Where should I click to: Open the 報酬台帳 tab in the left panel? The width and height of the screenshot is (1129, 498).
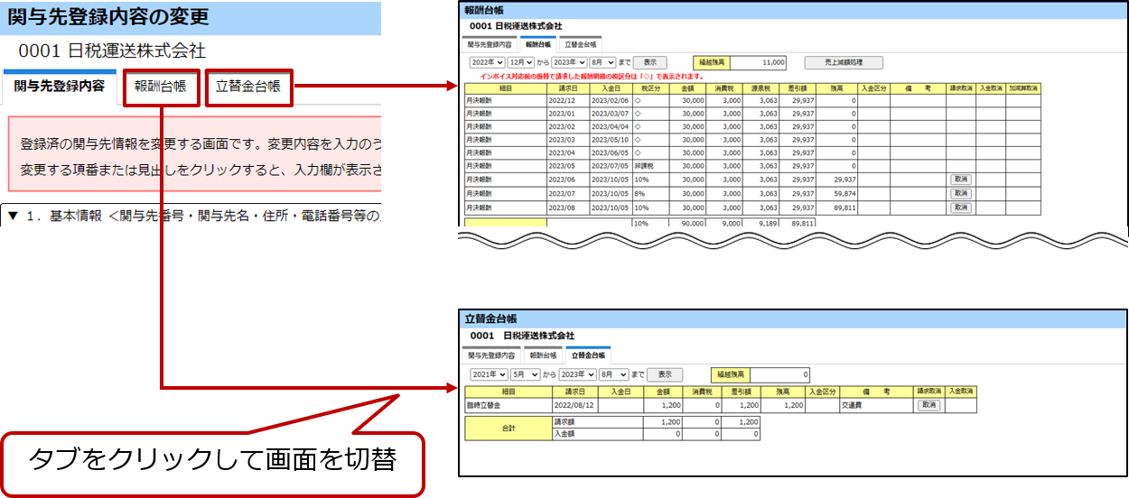(x=160, y=87)
